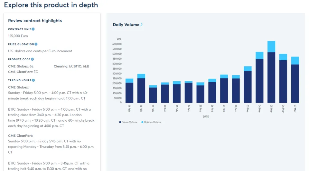The height and width of the screenshot is (171, 309).
Task: Click the Review contract highlights heading
Action: point(35,21)
